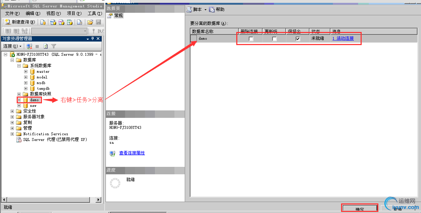Image resolution: width=421 pixels, height=213 pixels.
Task: Open the 连接(O) dropdown
Action: 12,46
